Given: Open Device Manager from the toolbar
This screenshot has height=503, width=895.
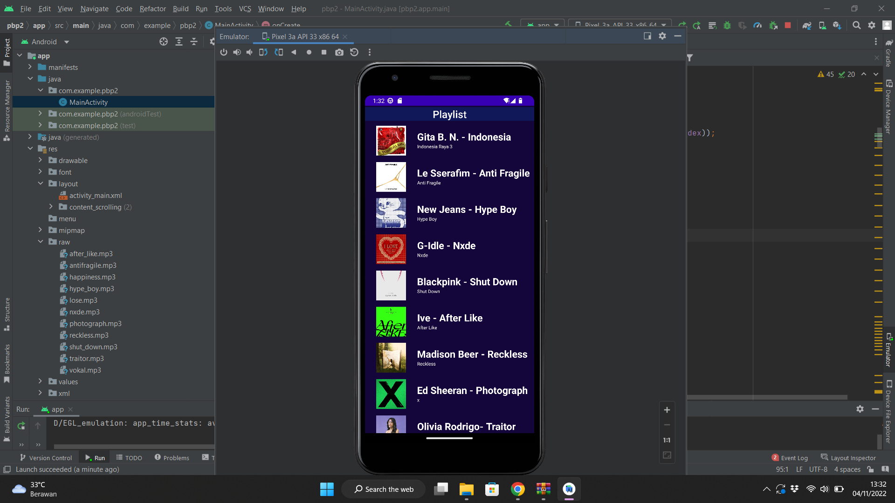Looking at the screenshot, I should tap(823, 25).
